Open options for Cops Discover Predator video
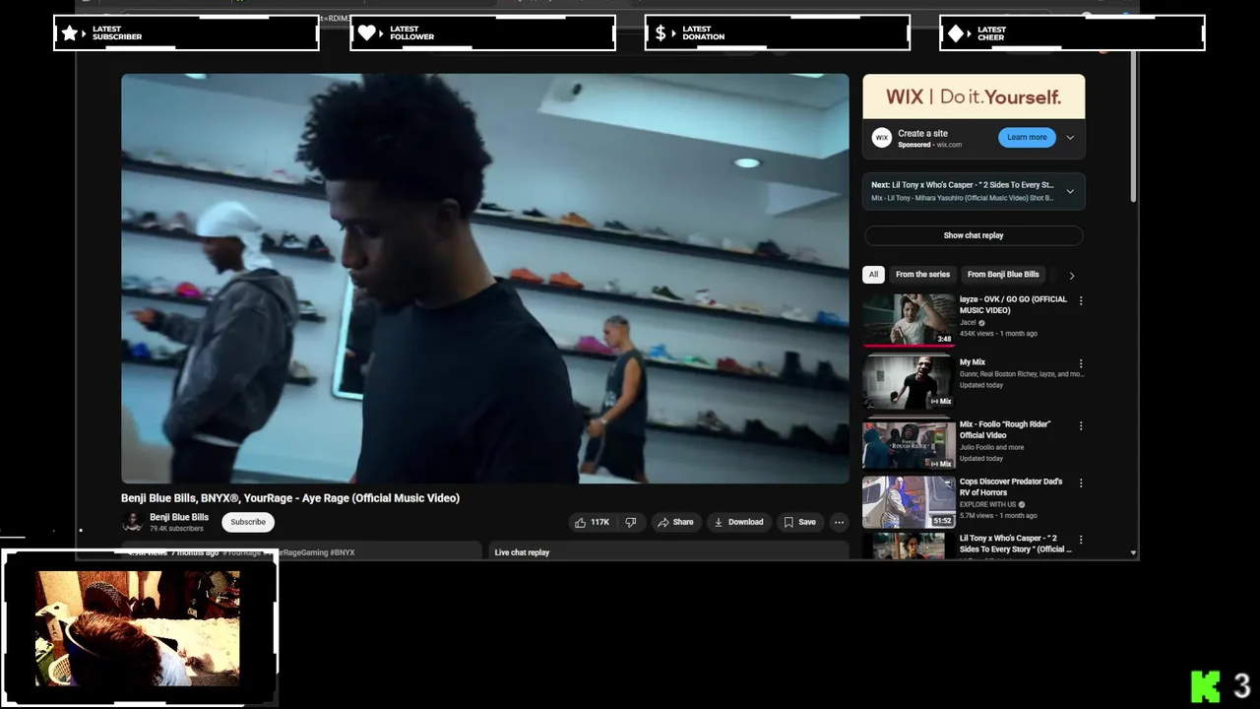 1081,483
